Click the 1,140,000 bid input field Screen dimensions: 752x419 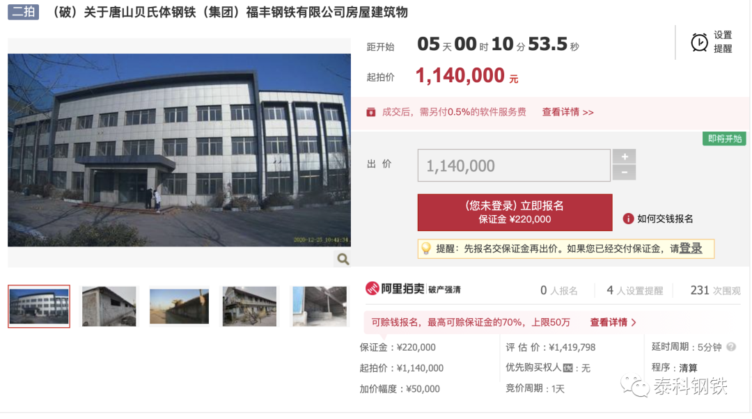pos(514,166)
